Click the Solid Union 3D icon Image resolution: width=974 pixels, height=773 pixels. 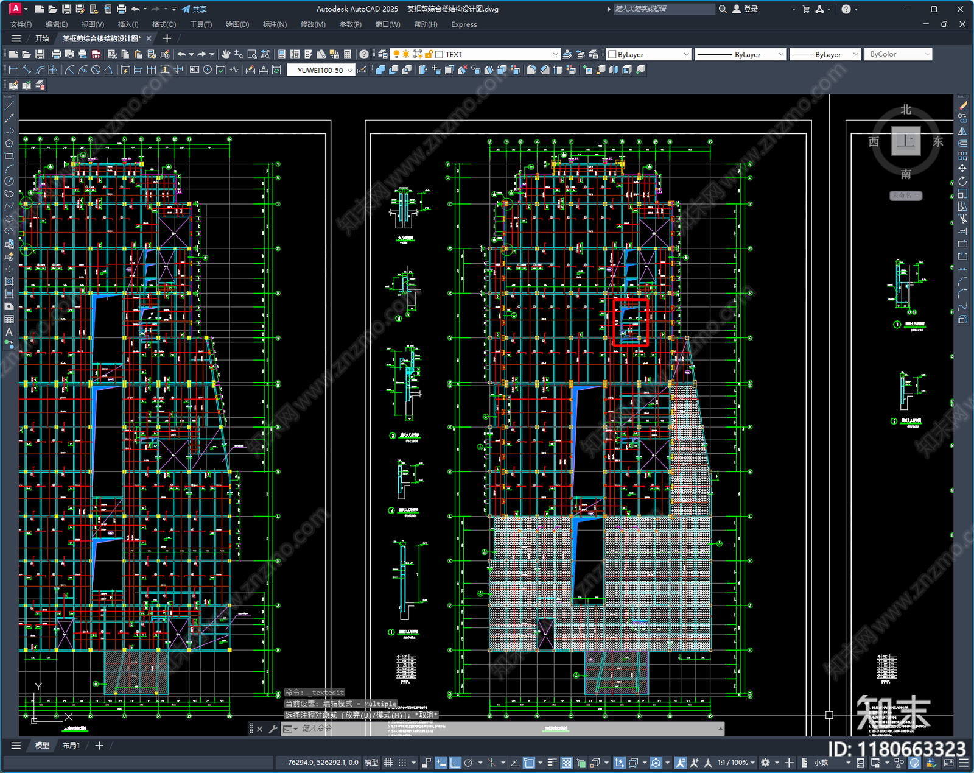(x=380, y=70)
